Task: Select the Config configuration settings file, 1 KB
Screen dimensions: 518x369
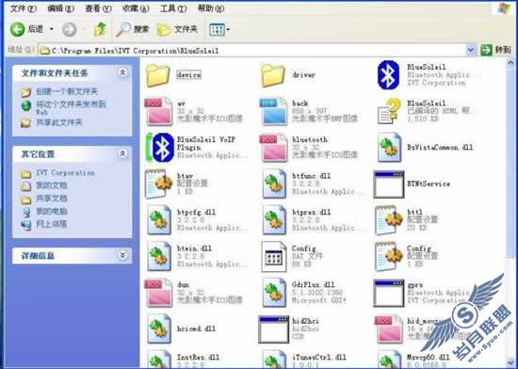Action: (389, 256)
